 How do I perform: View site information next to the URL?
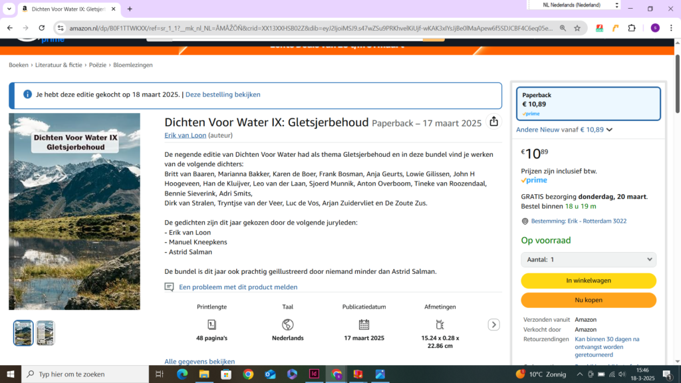61,28
